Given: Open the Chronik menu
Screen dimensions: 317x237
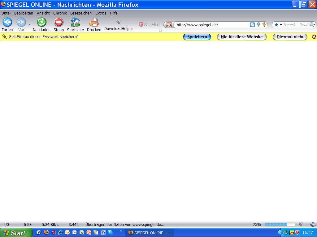Looking at the screenshot, I should pyautogui.click(x=60, y=13).
